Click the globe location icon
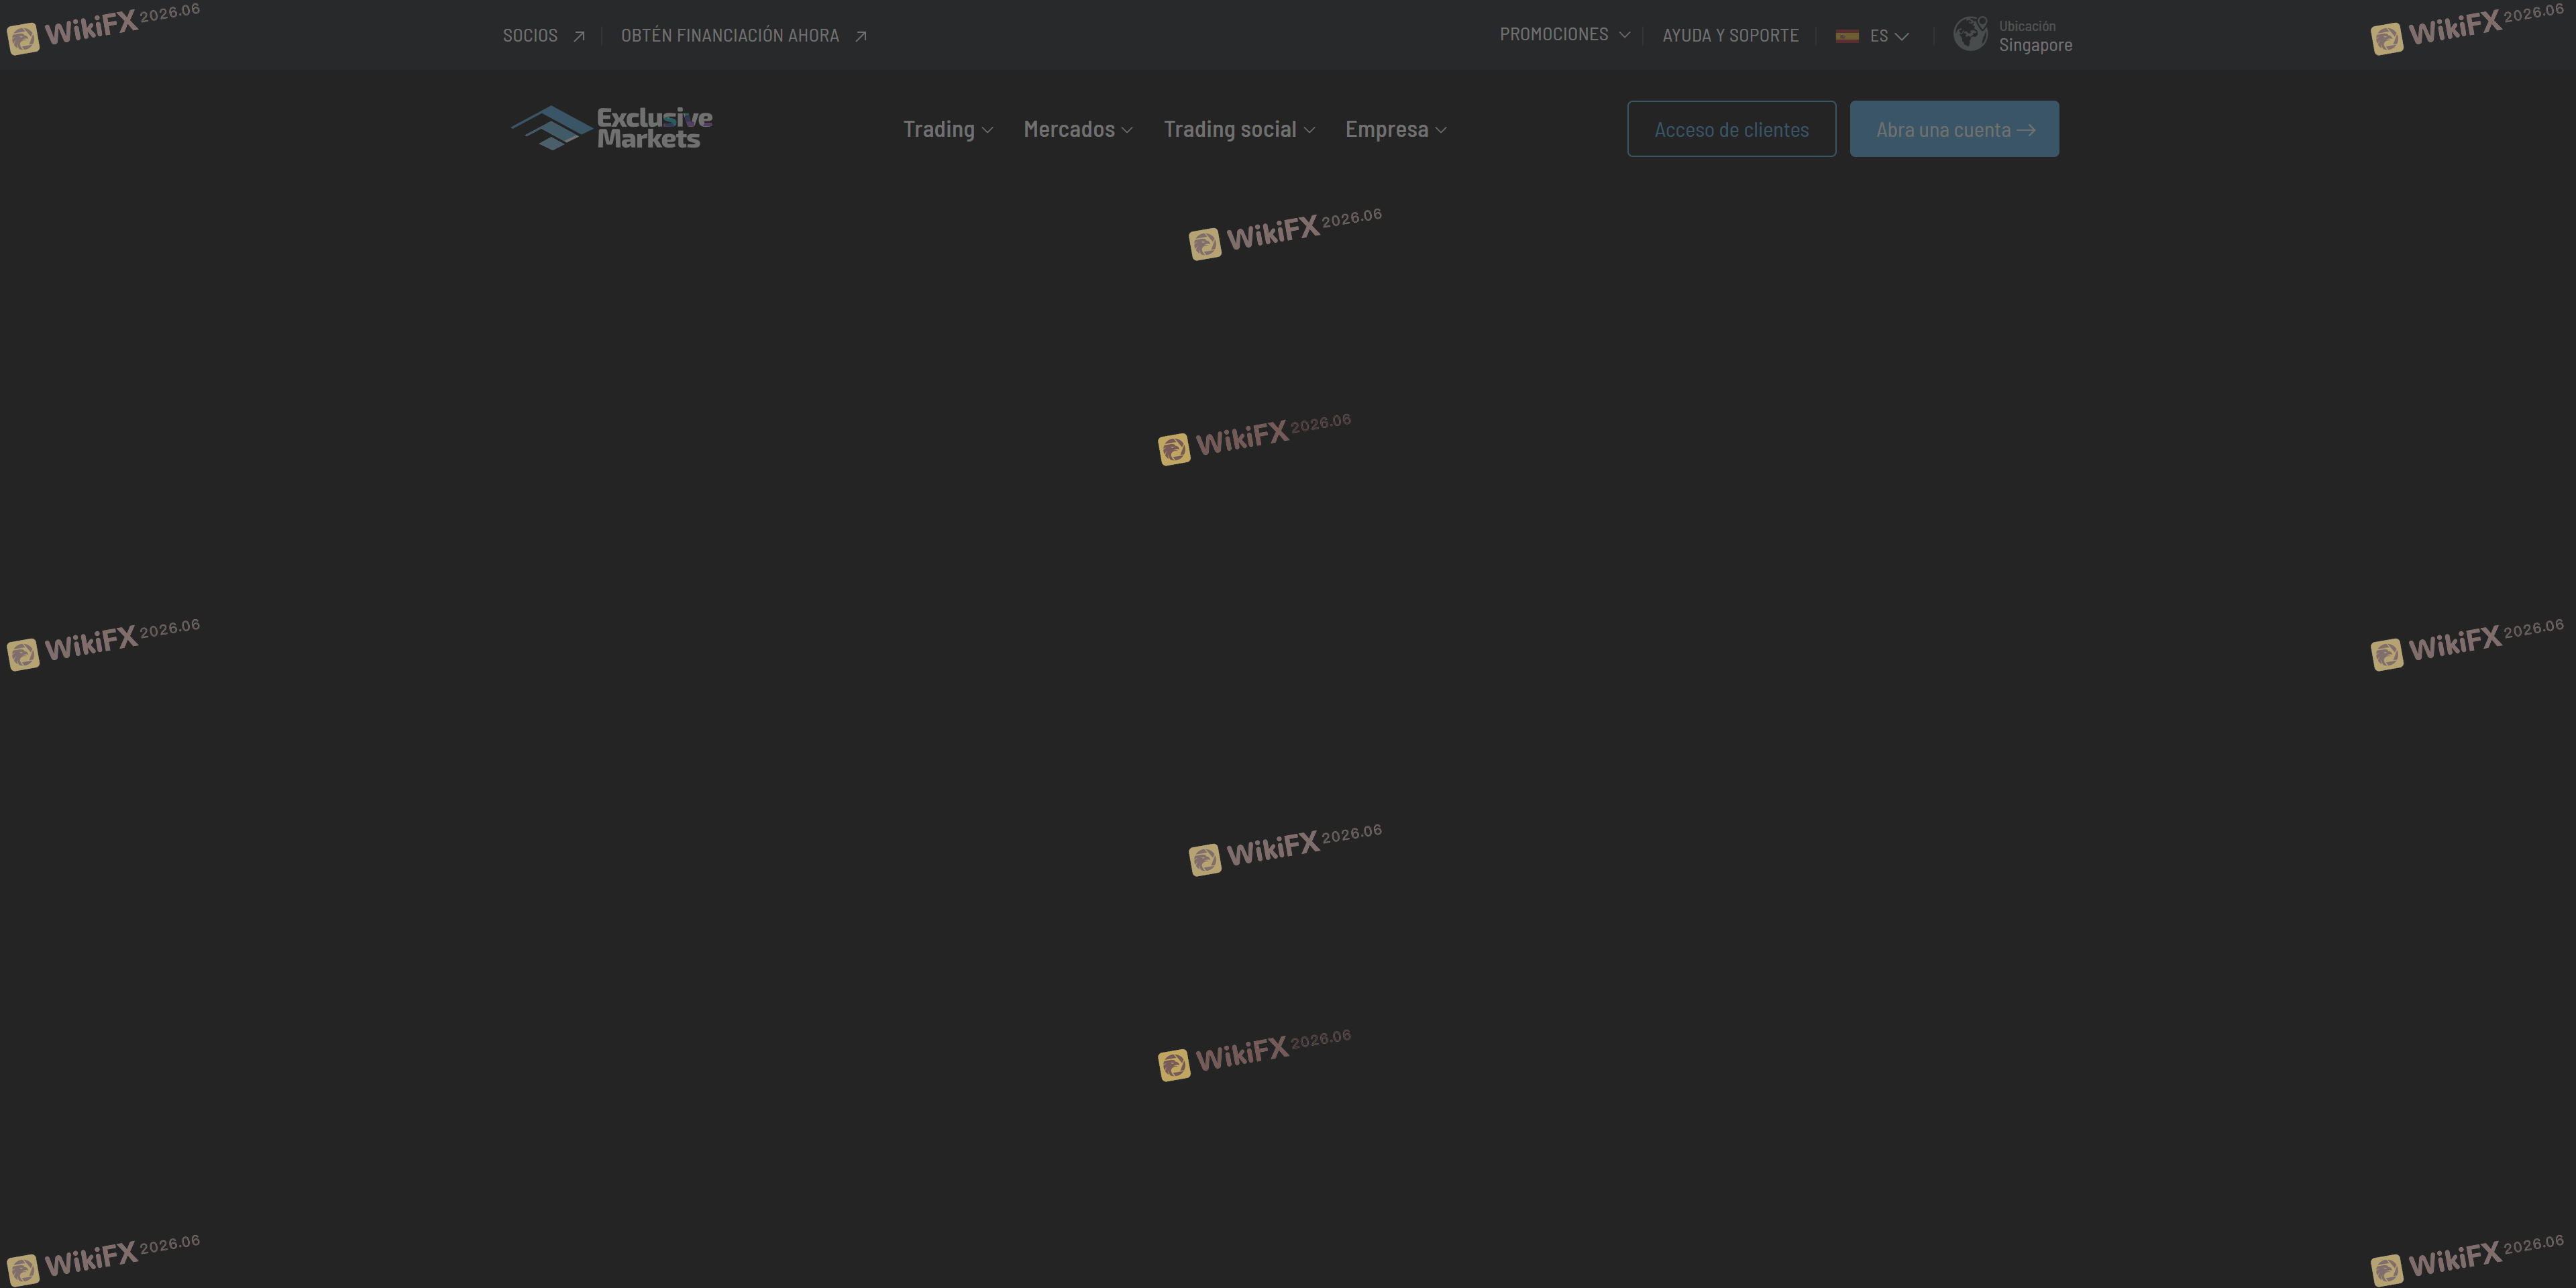The image size is (2576, 1288). [1970, 34]
